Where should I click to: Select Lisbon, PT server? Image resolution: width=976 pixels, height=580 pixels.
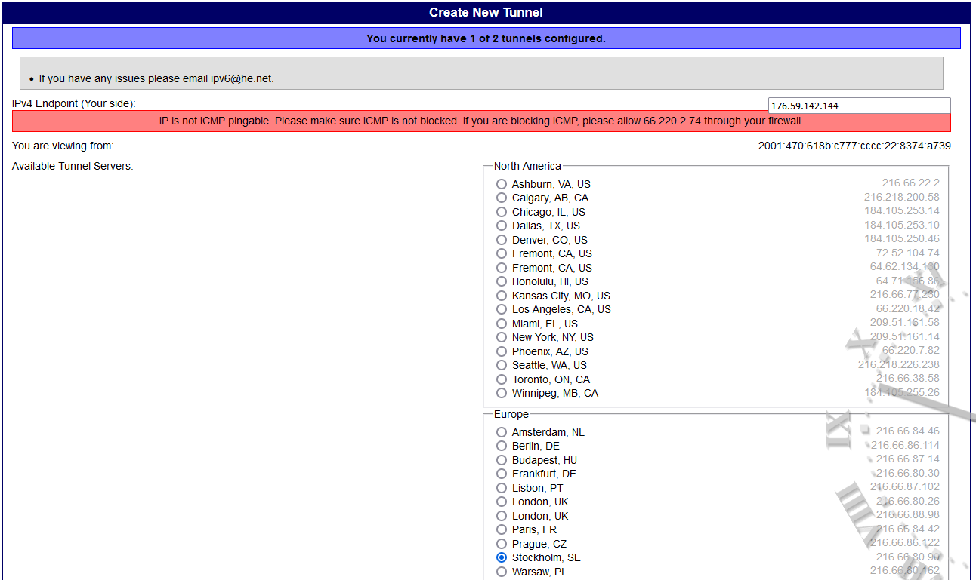tap(502, 488)
